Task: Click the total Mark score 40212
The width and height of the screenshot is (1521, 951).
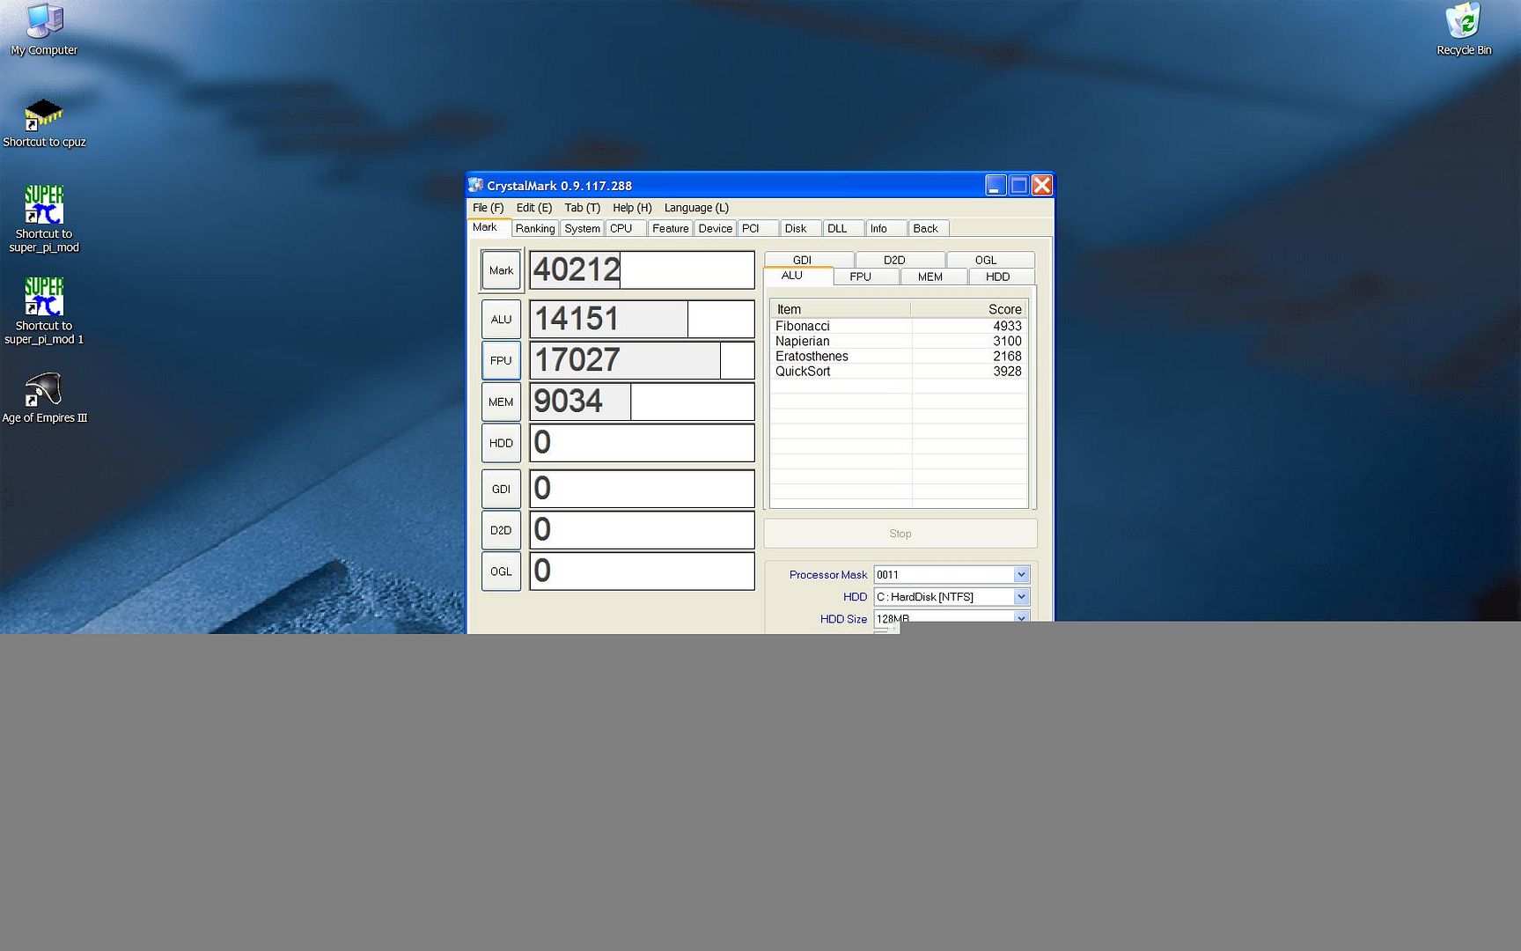Action: 642,269
